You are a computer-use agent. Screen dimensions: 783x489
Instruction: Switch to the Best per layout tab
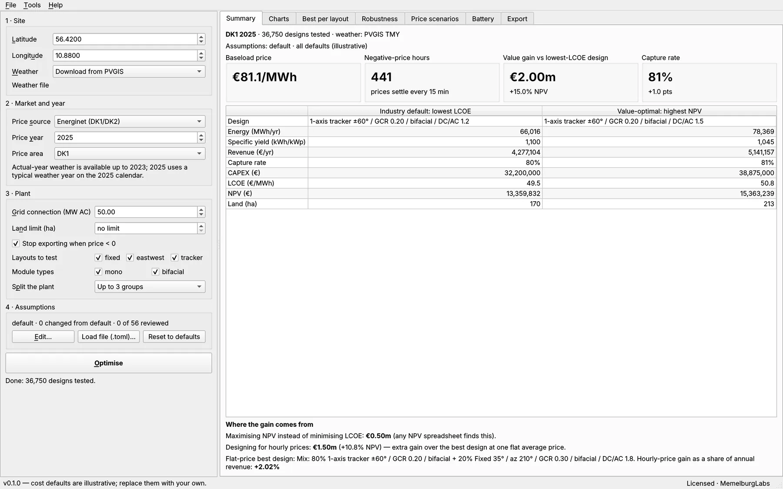pyautogui.click(x=325, y=19)
